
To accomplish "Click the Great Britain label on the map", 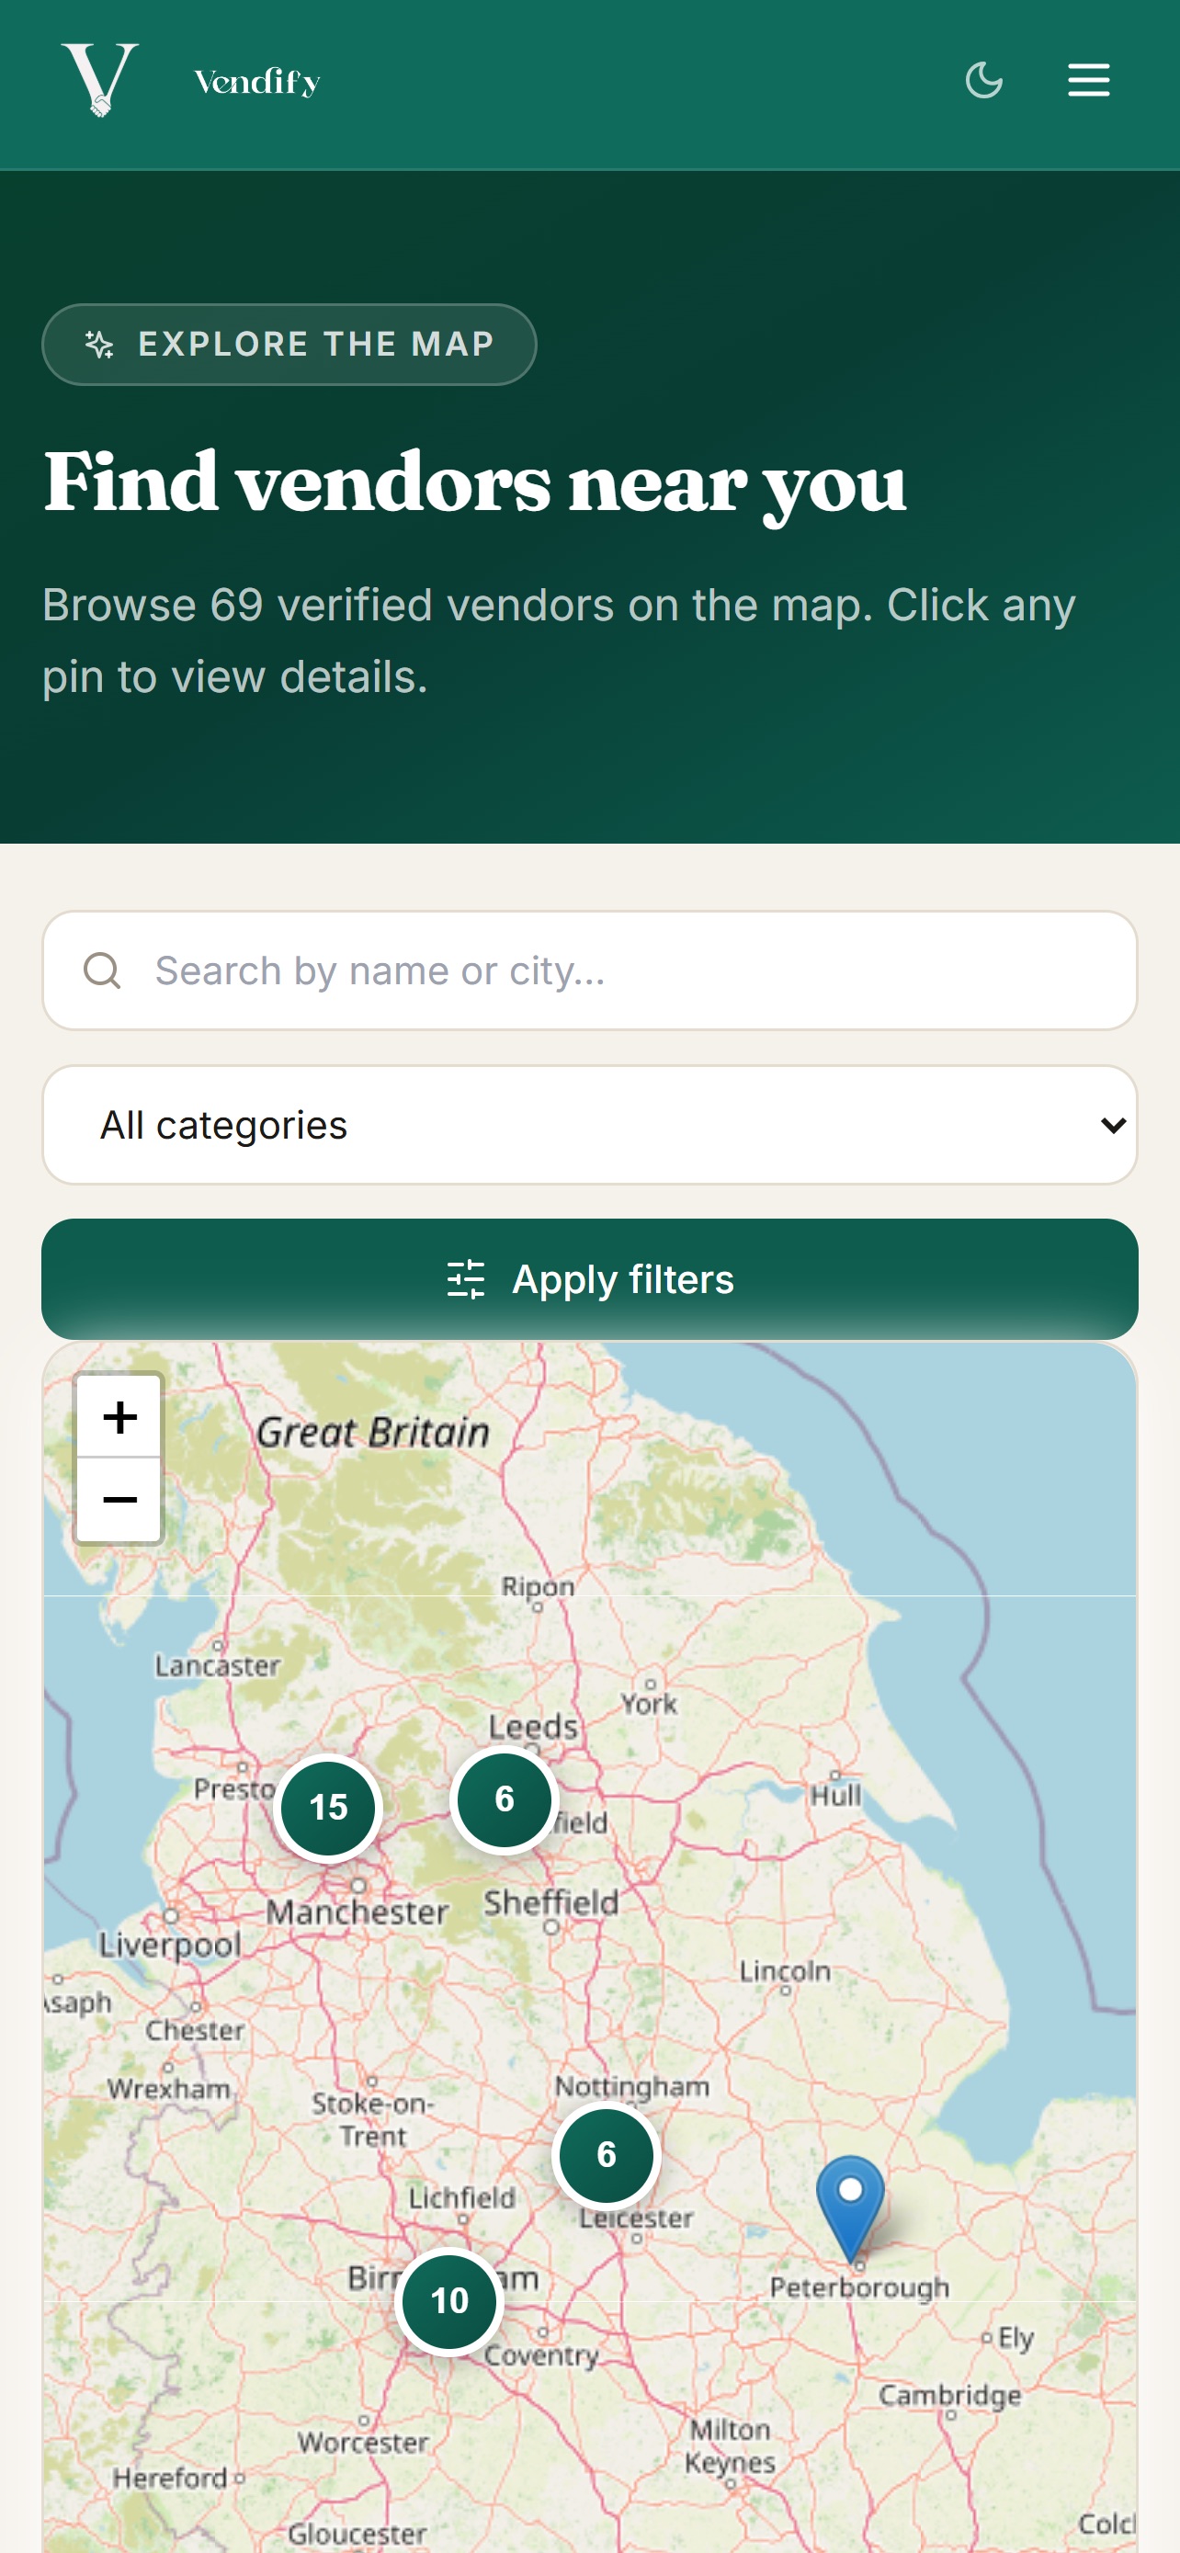I will pyautogui.click(x=372, y=1432).
